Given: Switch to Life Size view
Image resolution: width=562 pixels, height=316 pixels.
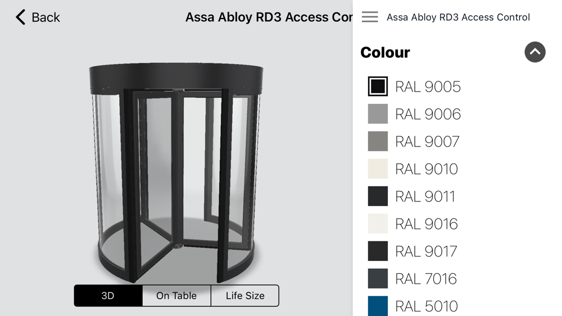Looking at the screenshot, I should [x=245, y=296].
